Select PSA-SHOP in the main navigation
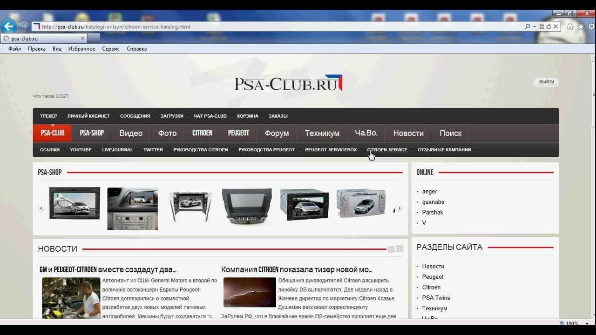This screenshot has width=596, height=335. [92, 133]
